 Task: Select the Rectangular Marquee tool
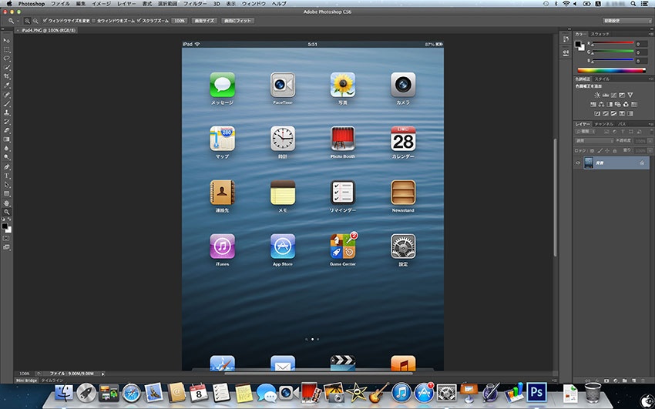pyautogui.click(x=7, y=49)
